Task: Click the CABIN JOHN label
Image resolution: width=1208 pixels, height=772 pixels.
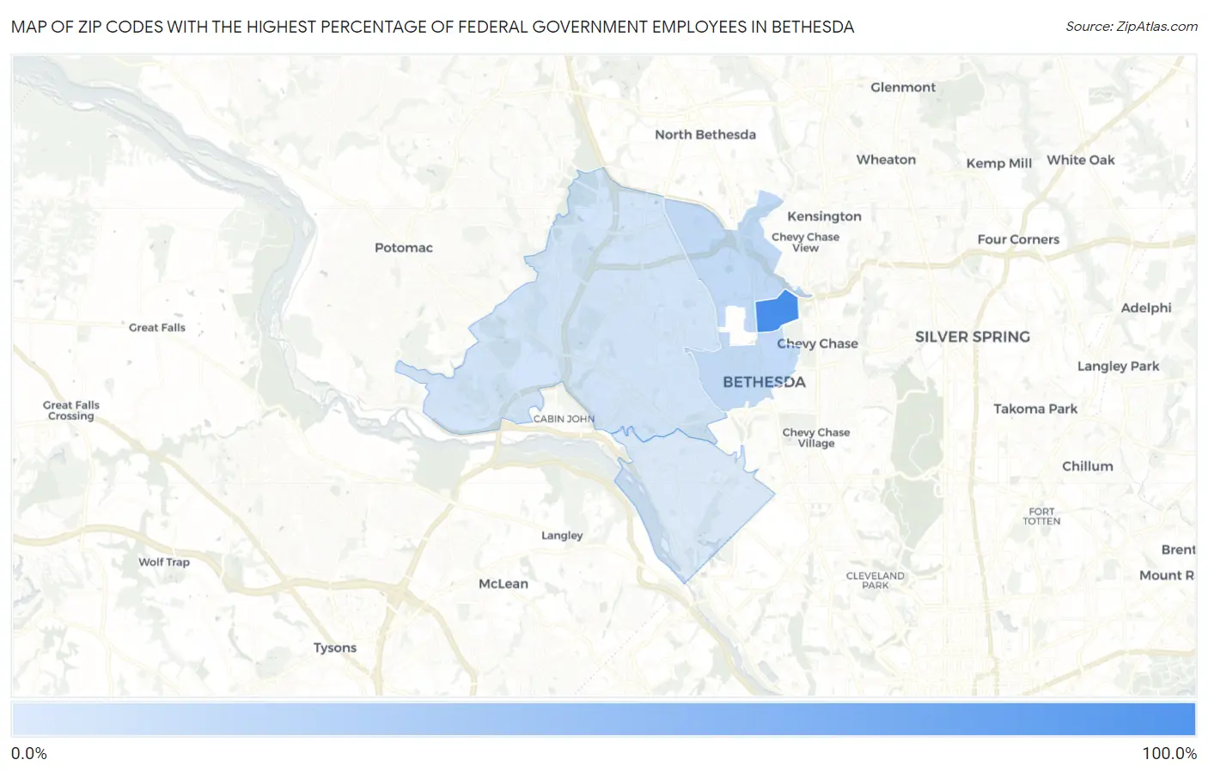Action: tap(564, 419)
